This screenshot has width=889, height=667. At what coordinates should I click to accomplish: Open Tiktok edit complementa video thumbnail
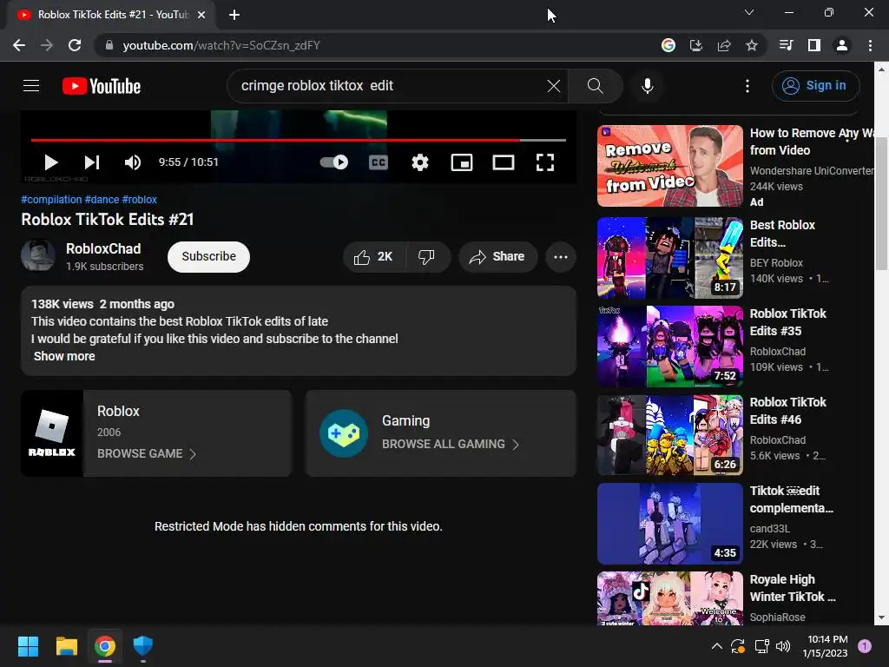669,524
